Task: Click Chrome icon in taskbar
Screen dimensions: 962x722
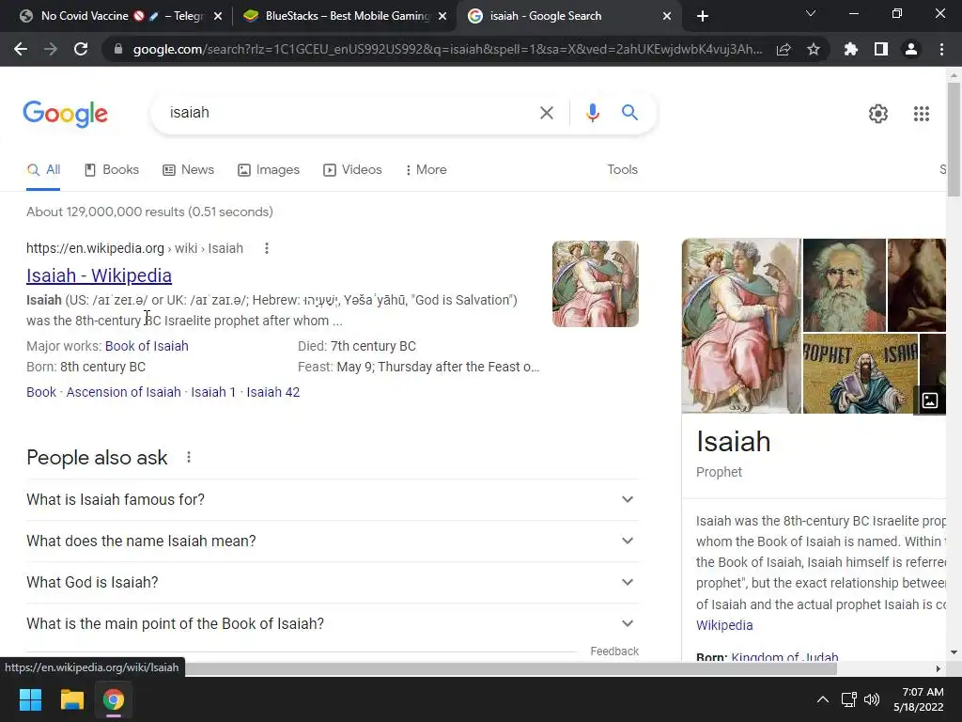Action: [114, 699]
